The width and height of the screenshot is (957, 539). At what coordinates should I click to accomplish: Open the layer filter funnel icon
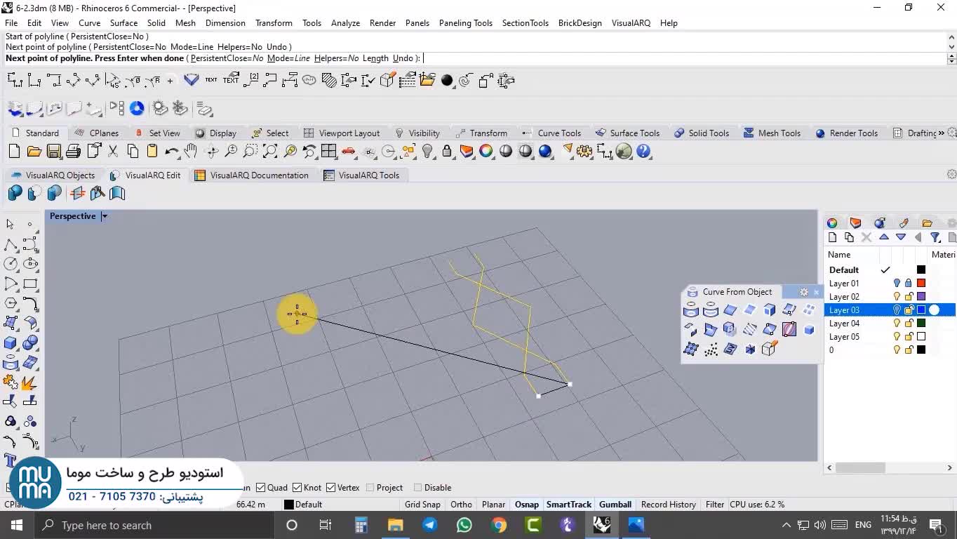click(x=935, y=237)
